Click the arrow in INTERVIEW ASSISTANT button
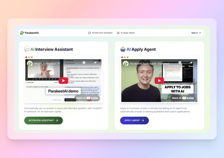The image size is (224, 158). pos(57,120)
